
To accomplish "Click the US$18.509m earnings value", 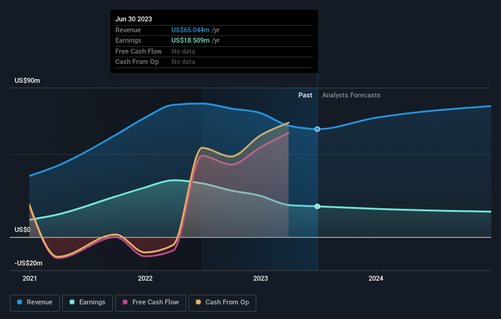I will pyautogui.click(x=190, y=40).
